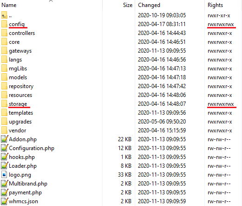
Task: Select the 'upgrades' folder name
Action: 20,122
